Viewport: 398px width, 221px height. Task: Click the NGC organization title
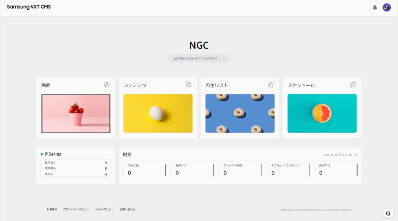click(x=199, y=46)
